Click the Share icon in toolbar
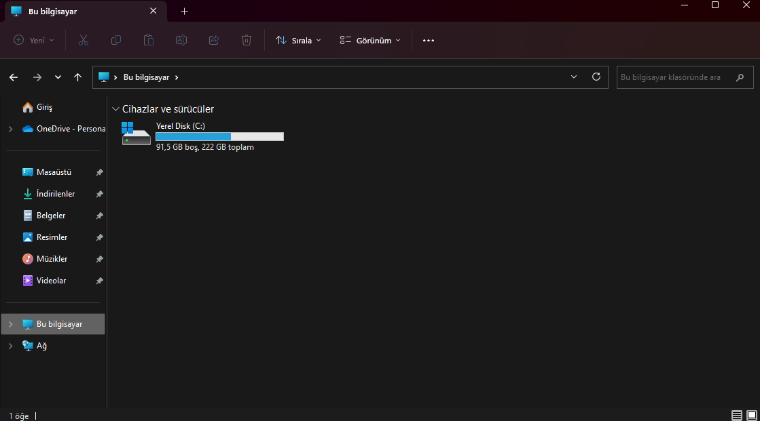The height and width of the screenshot is (421, 760). point(214,40)
